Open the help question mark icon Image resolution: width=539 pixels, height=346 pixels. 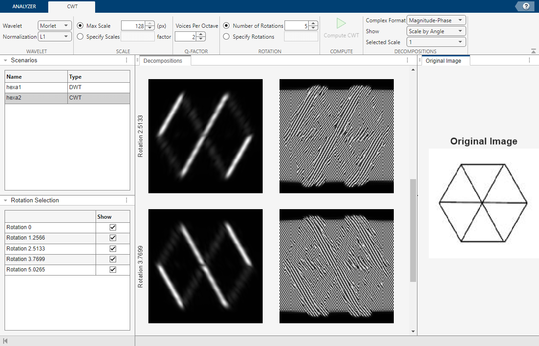pos(526,6)
